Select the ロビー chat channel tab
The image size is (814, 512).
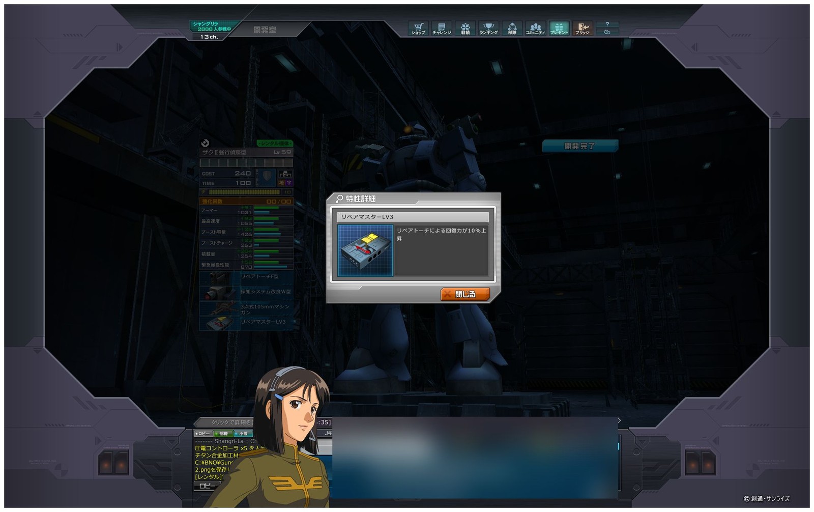[x=203, y=434]
